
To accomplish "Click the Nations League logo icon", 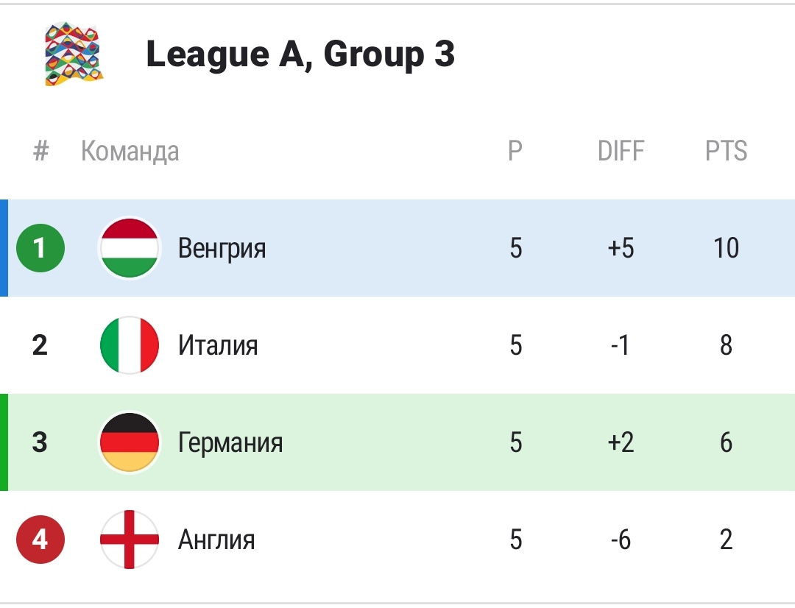I will tap(74, 54).
